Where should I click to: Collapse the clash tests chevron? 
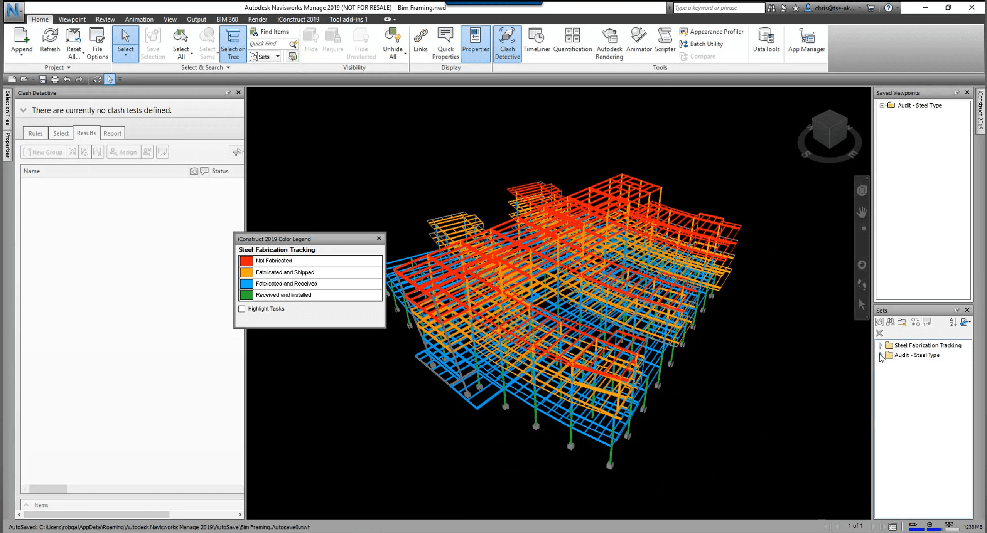[x=24, y=110]
